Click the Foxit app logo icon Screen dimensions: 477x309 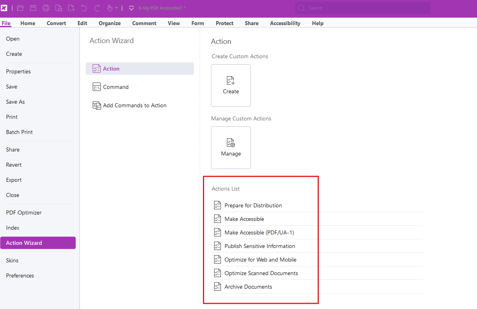(x=4, y=8)
